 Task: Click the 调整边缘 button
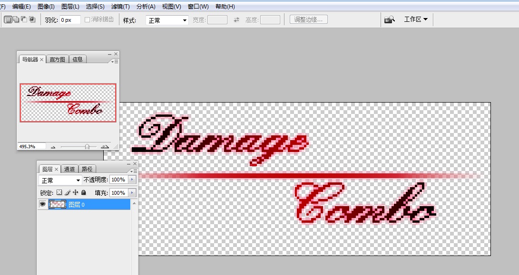pyautogui.click(x=308, y=19)
